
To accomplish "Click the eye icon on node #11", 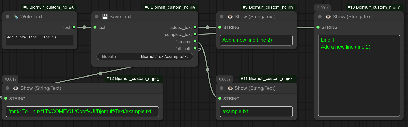I will 230,88.
